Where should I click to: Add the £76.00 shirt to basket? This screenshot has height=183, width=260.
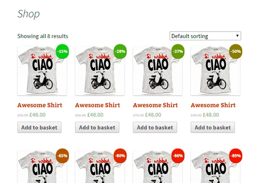click(155, 128)
